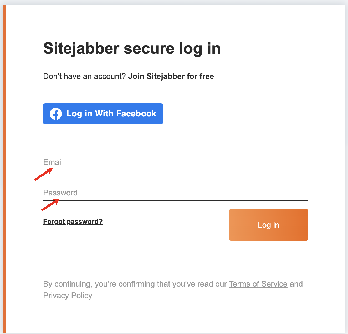Open the Join Sitejabber for free link
348x334 pixels.
click(x=171, y=76)
